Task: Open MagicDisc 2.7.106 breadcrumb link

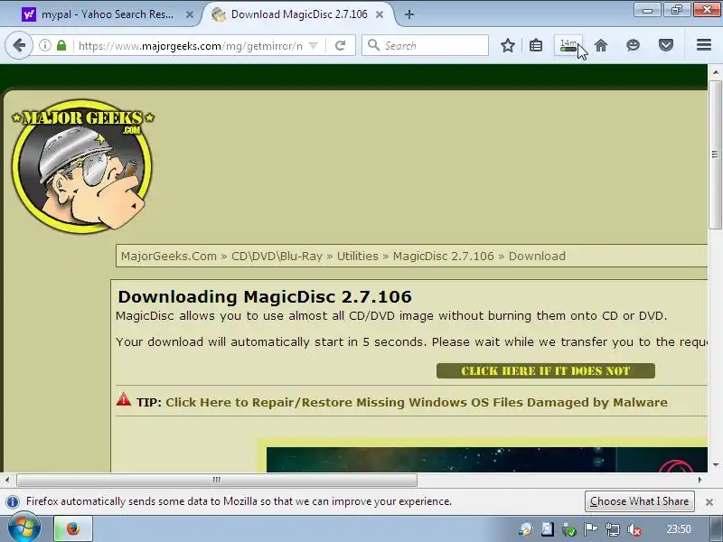Action: (443, 257)
